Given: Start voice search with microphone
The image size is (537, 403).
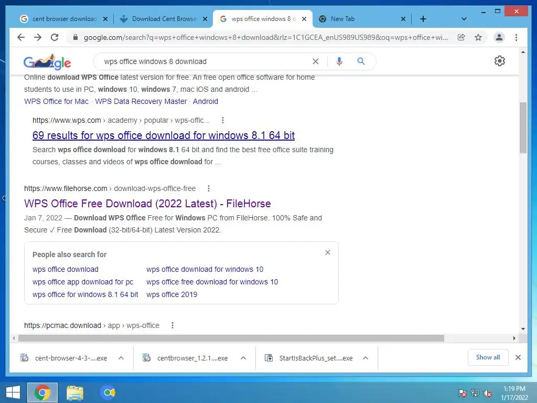Looking at the screenshot, I should pos(339,61).
